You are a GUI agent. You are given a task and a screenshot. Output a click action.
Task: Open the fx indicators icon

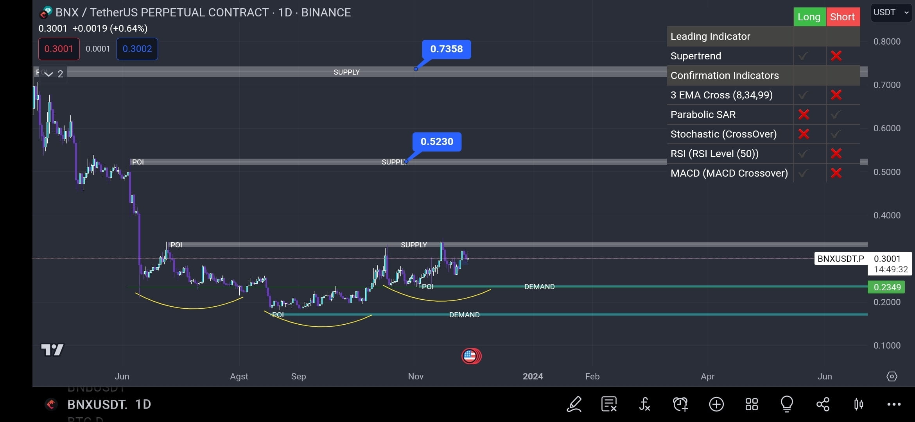pyautogui.click(x=644, y=404)
